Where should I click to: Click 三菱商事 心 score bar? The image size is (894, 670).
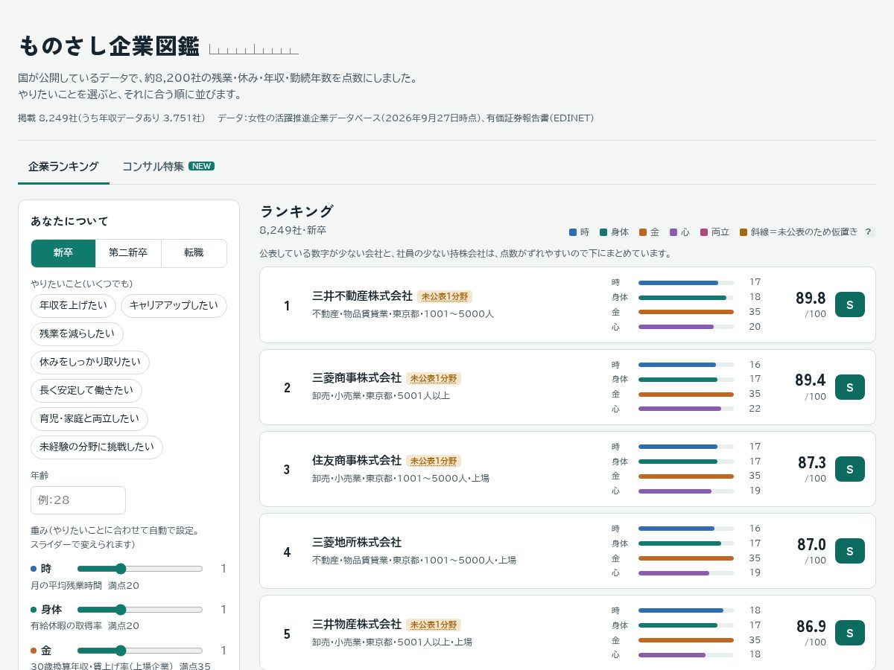[686, 409]
